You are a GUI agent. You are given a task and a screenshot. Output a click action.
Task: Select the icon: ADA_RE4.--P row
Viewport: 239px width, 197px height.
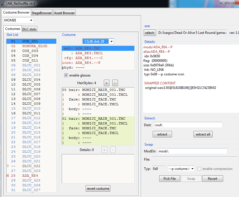tap(98, 63)
